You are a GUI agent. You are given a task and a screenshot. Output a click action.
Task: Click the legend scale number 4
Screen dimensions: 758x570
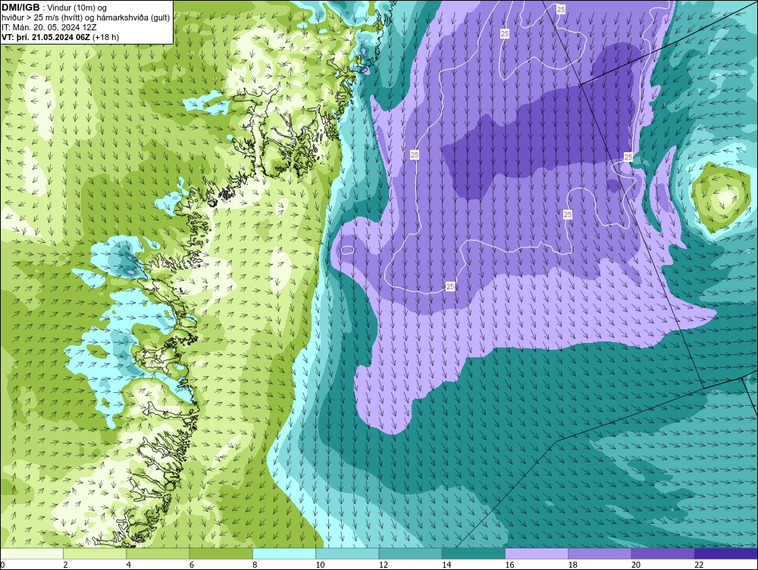[x=129, y=565]
